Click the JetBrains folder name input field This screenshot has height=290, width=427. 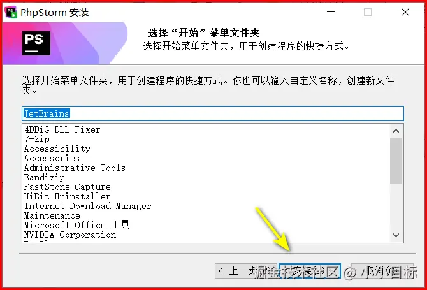pyautogui.click(x=213, y=113)
